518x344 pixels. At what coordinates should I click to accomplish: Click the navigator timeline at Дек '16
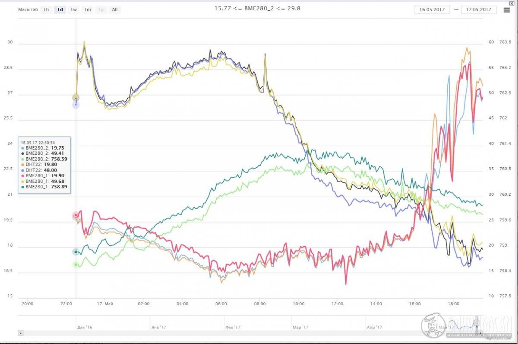point(84,327)
